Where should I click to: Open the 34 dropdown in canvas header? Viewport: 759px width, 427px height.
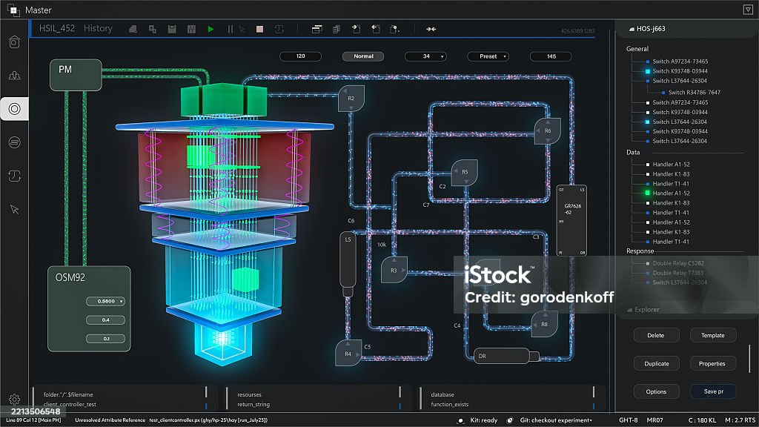(425, 56)
